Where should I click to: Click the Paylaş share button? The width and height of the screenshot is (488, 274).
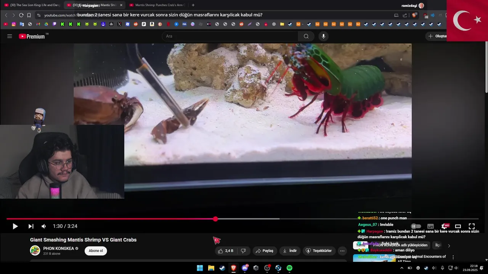265,251
